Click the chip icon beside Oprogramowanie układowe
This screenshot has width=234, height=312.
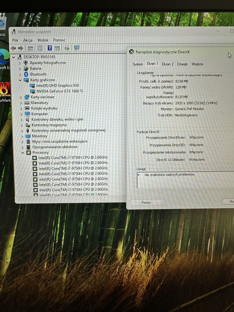pyautogui.click(x=29, y=147)
